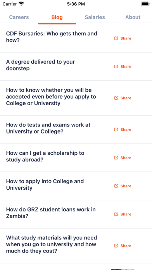Open 'How to know whether you will be accepted'
The width and height of the screenshot is (152, 270).
click(51, 97)
